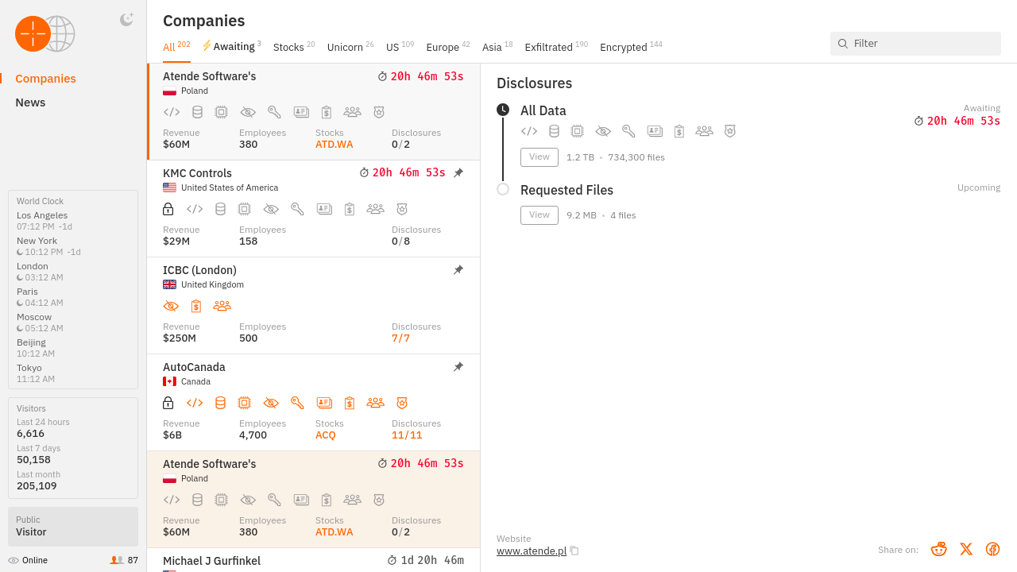The image size is (1017, 572).
Task: Toggle dark mode moon icon
Action: coord(126,20)
